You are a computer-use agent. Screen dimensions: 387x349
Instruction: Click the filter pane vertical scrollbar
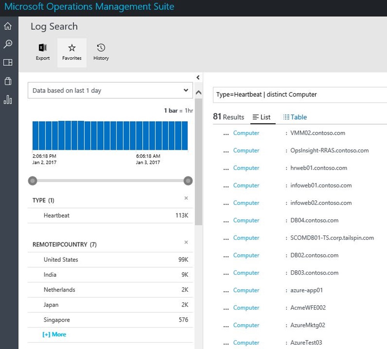(x=198, y=162)
